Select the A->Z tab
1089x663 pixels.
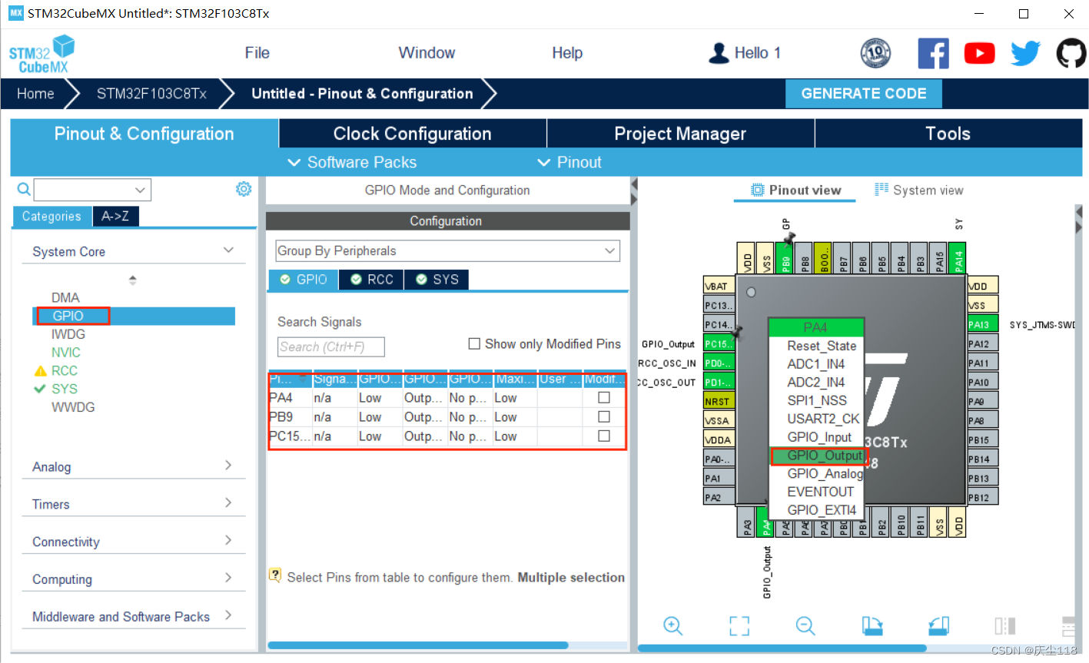pyautogui.click(x=115, y=217)
